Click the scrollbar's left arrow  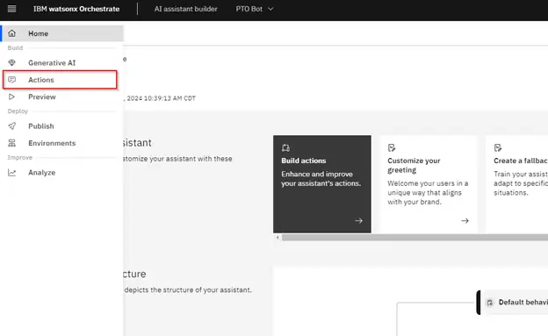tap(278, 238)
